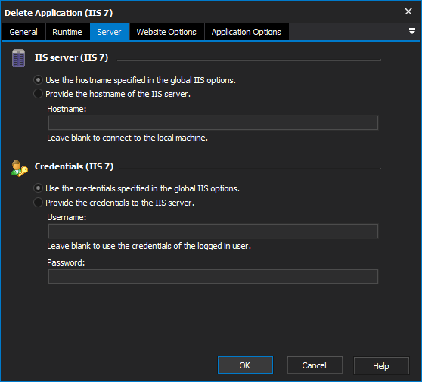
Task: Open the Website Options tab
Action: 166,32
